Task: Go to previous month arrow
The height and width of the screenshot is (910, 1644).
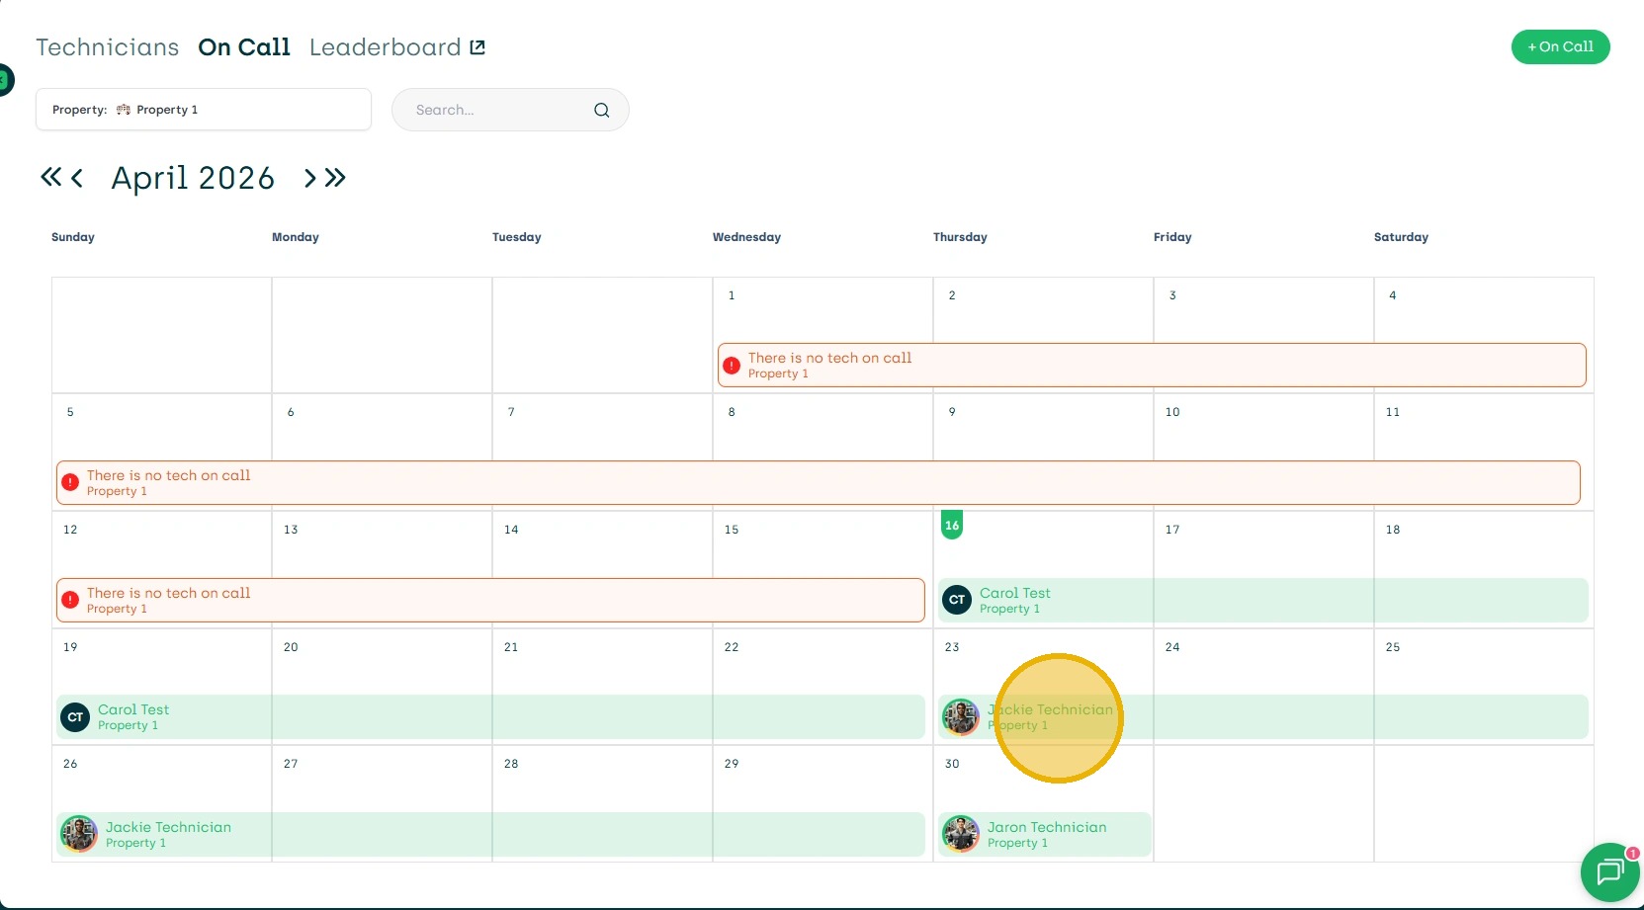Action: (76, 178)
